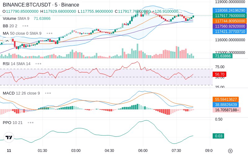Collapse the indicator legend with chevron arrow
The image size is (248, 155).
7,41
